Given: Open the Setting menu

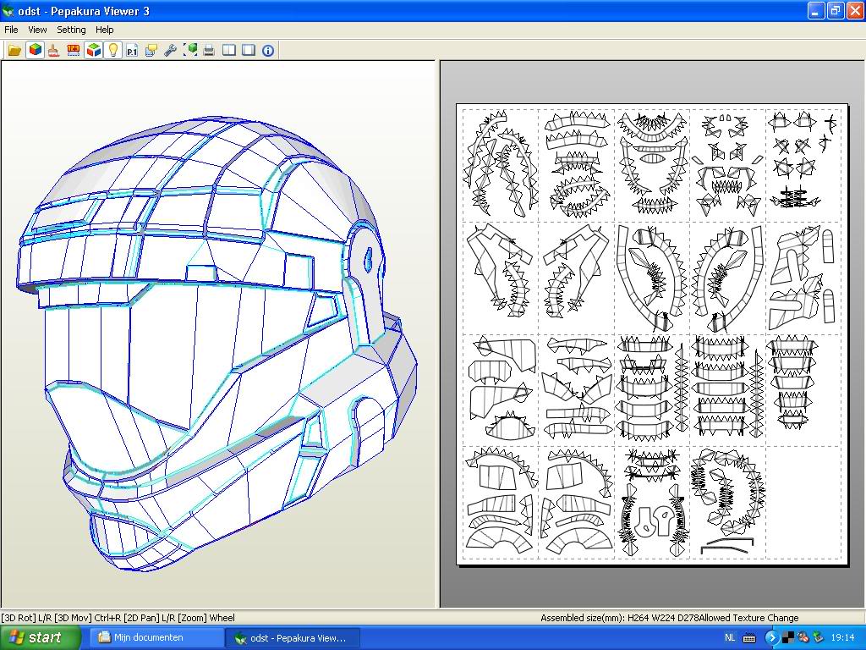Looking at the screenshot, I should (x=71, y=30).
